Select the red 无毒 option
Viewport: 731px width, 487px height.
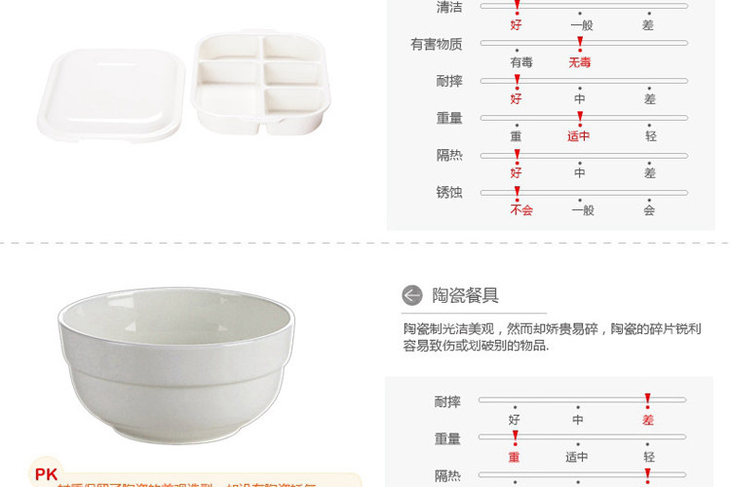click(x=580, y=62)
